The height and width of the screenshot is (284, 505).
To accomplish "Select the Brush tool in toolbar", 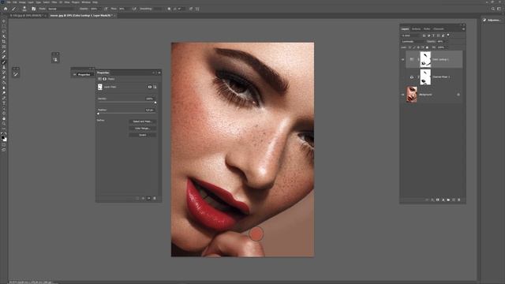I will pyautogui.click(x=4, y=62).
